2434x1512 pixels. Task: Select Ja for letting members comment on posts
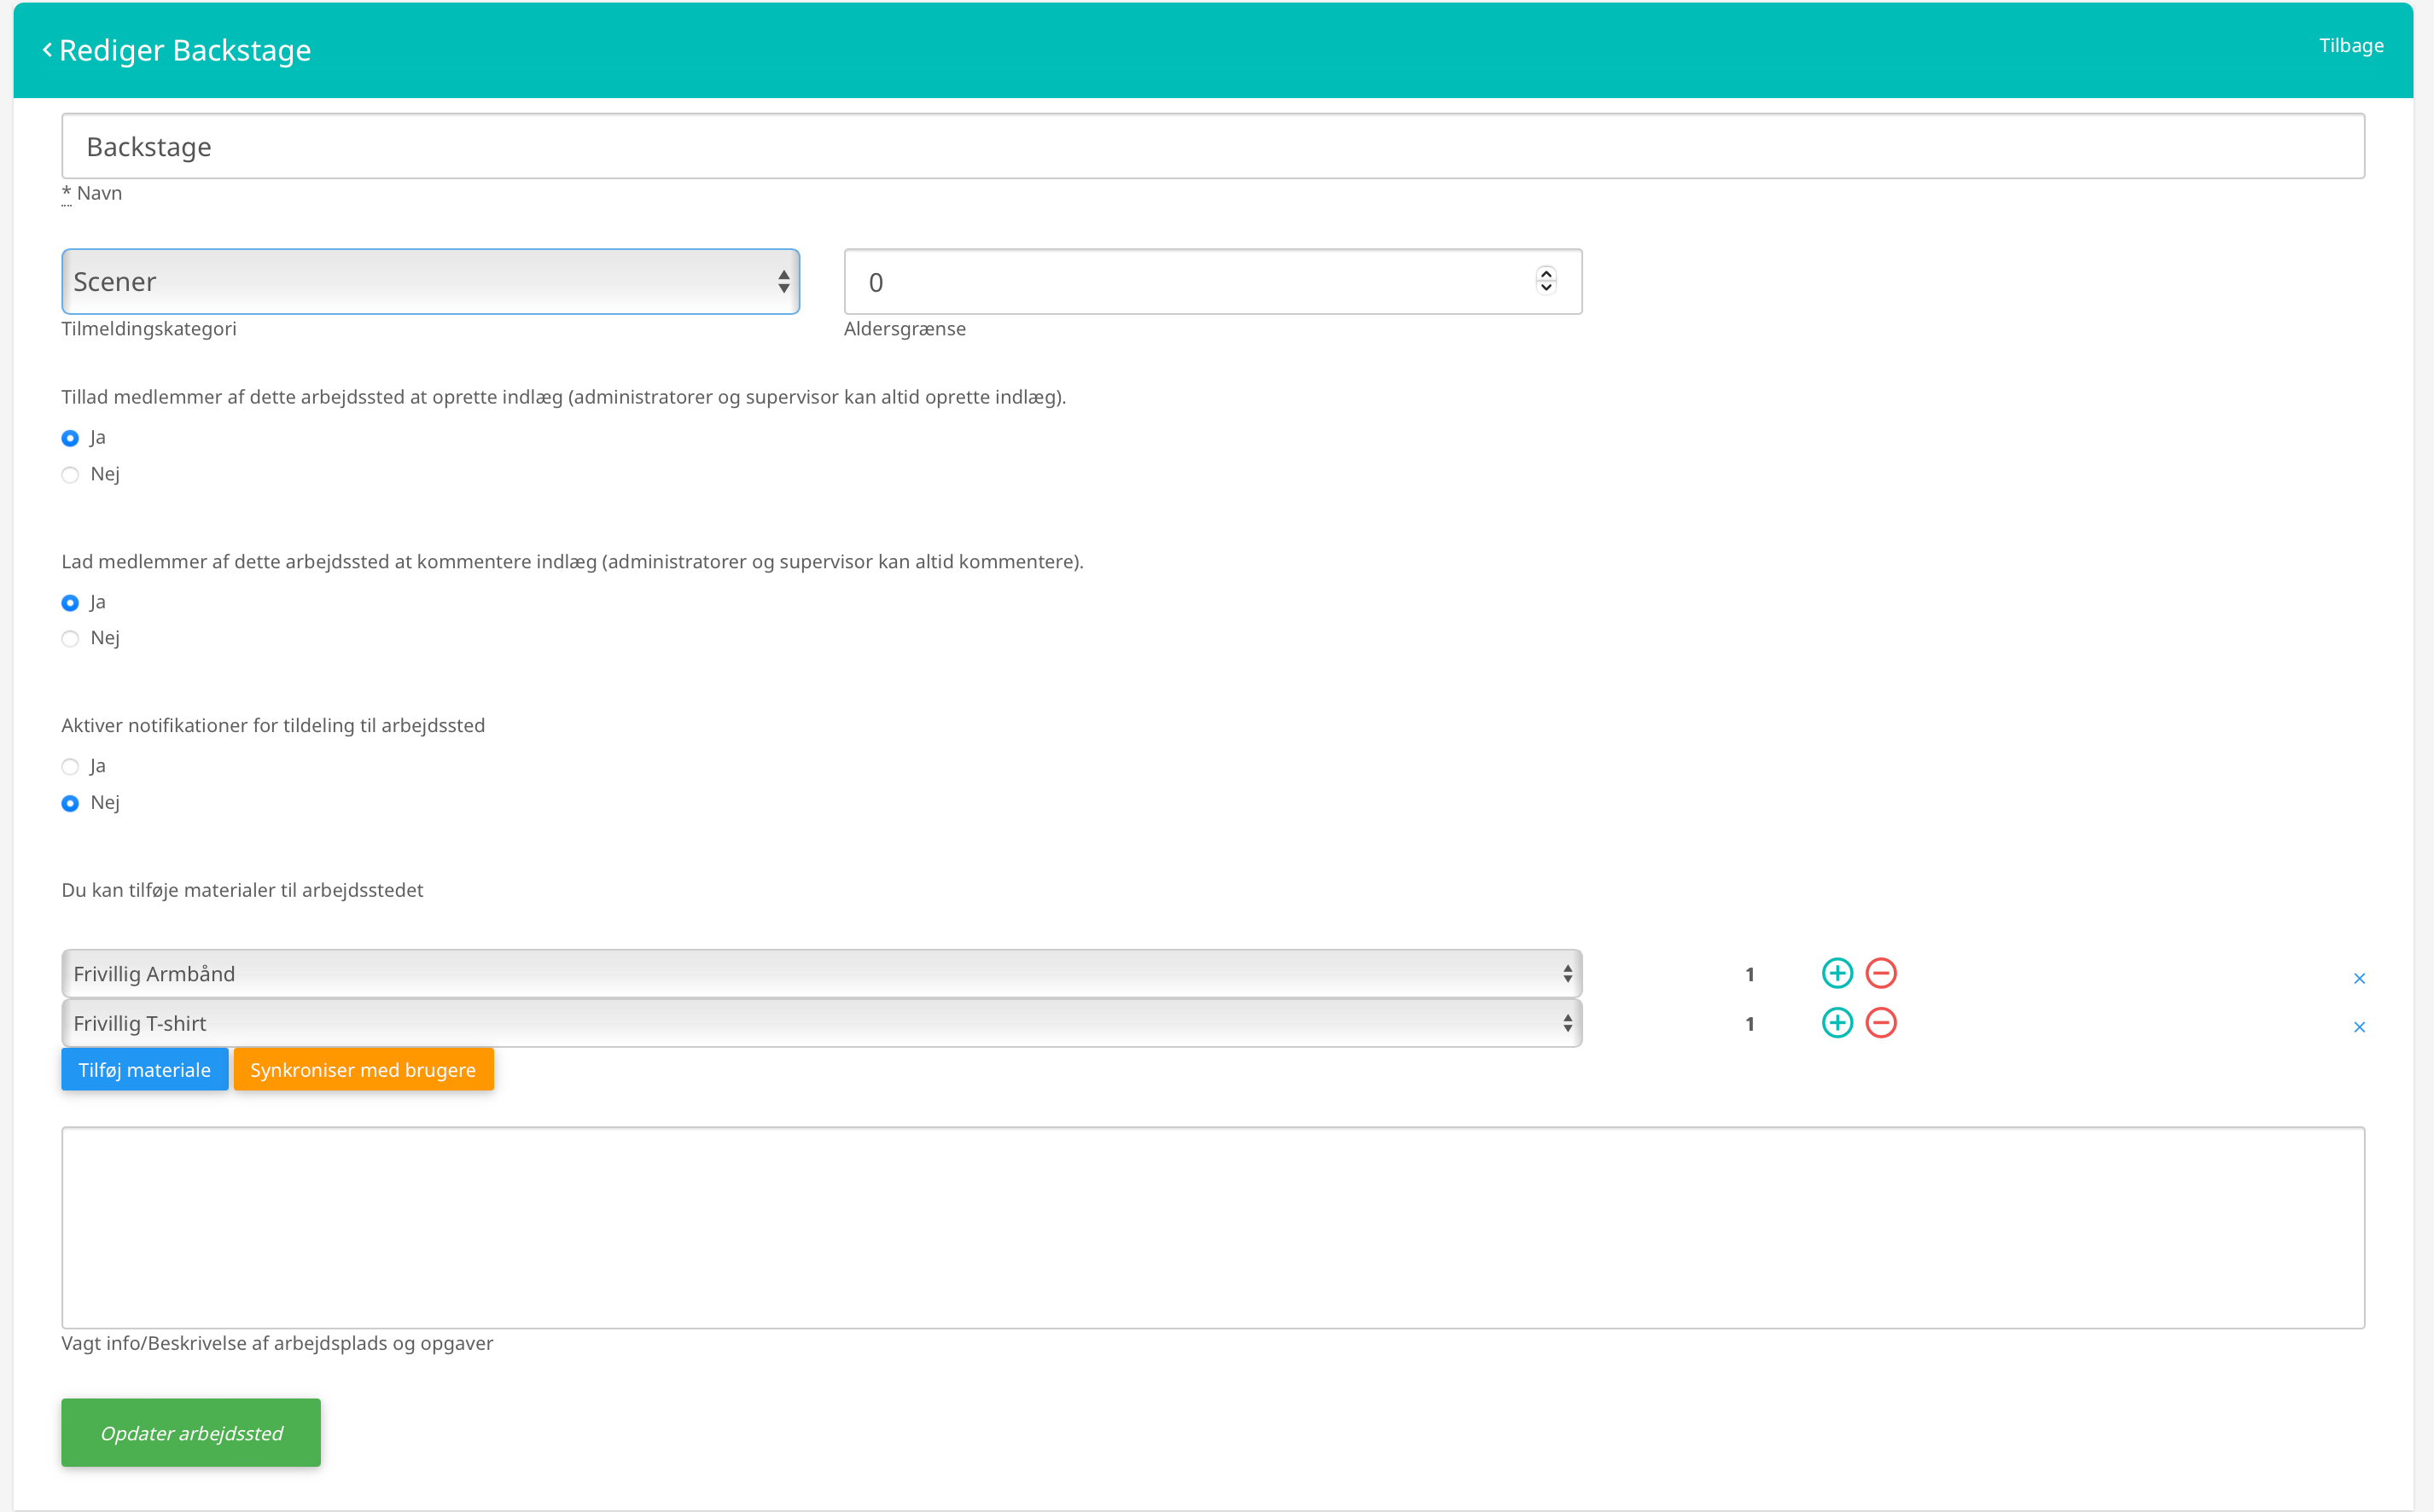[70, 603]
